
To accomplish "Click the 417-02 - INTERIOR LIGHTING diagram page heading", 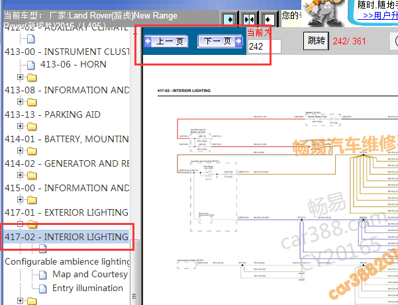I will click(x=184, y=91).
